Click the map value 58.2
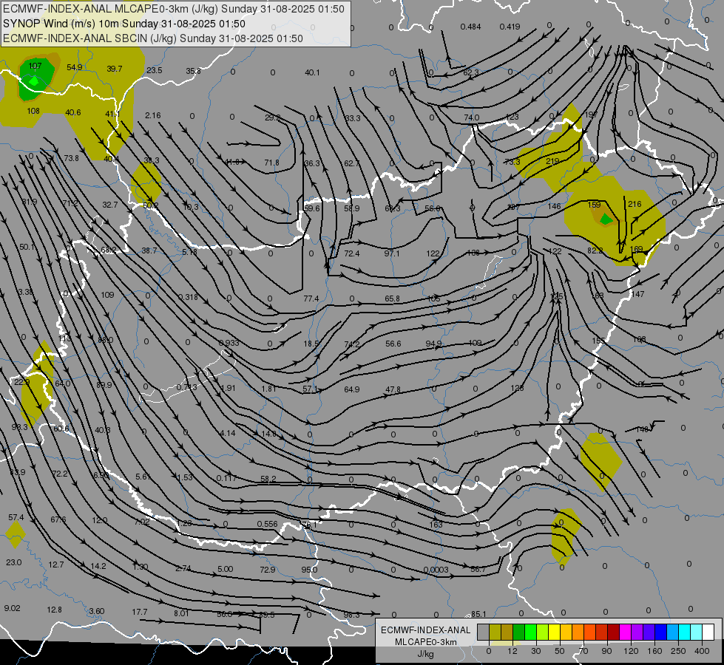 268,479
